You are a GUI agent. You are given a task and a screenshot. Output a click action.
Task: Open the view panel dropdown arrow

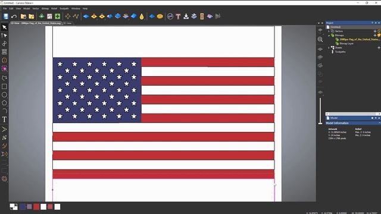point(319,23)
